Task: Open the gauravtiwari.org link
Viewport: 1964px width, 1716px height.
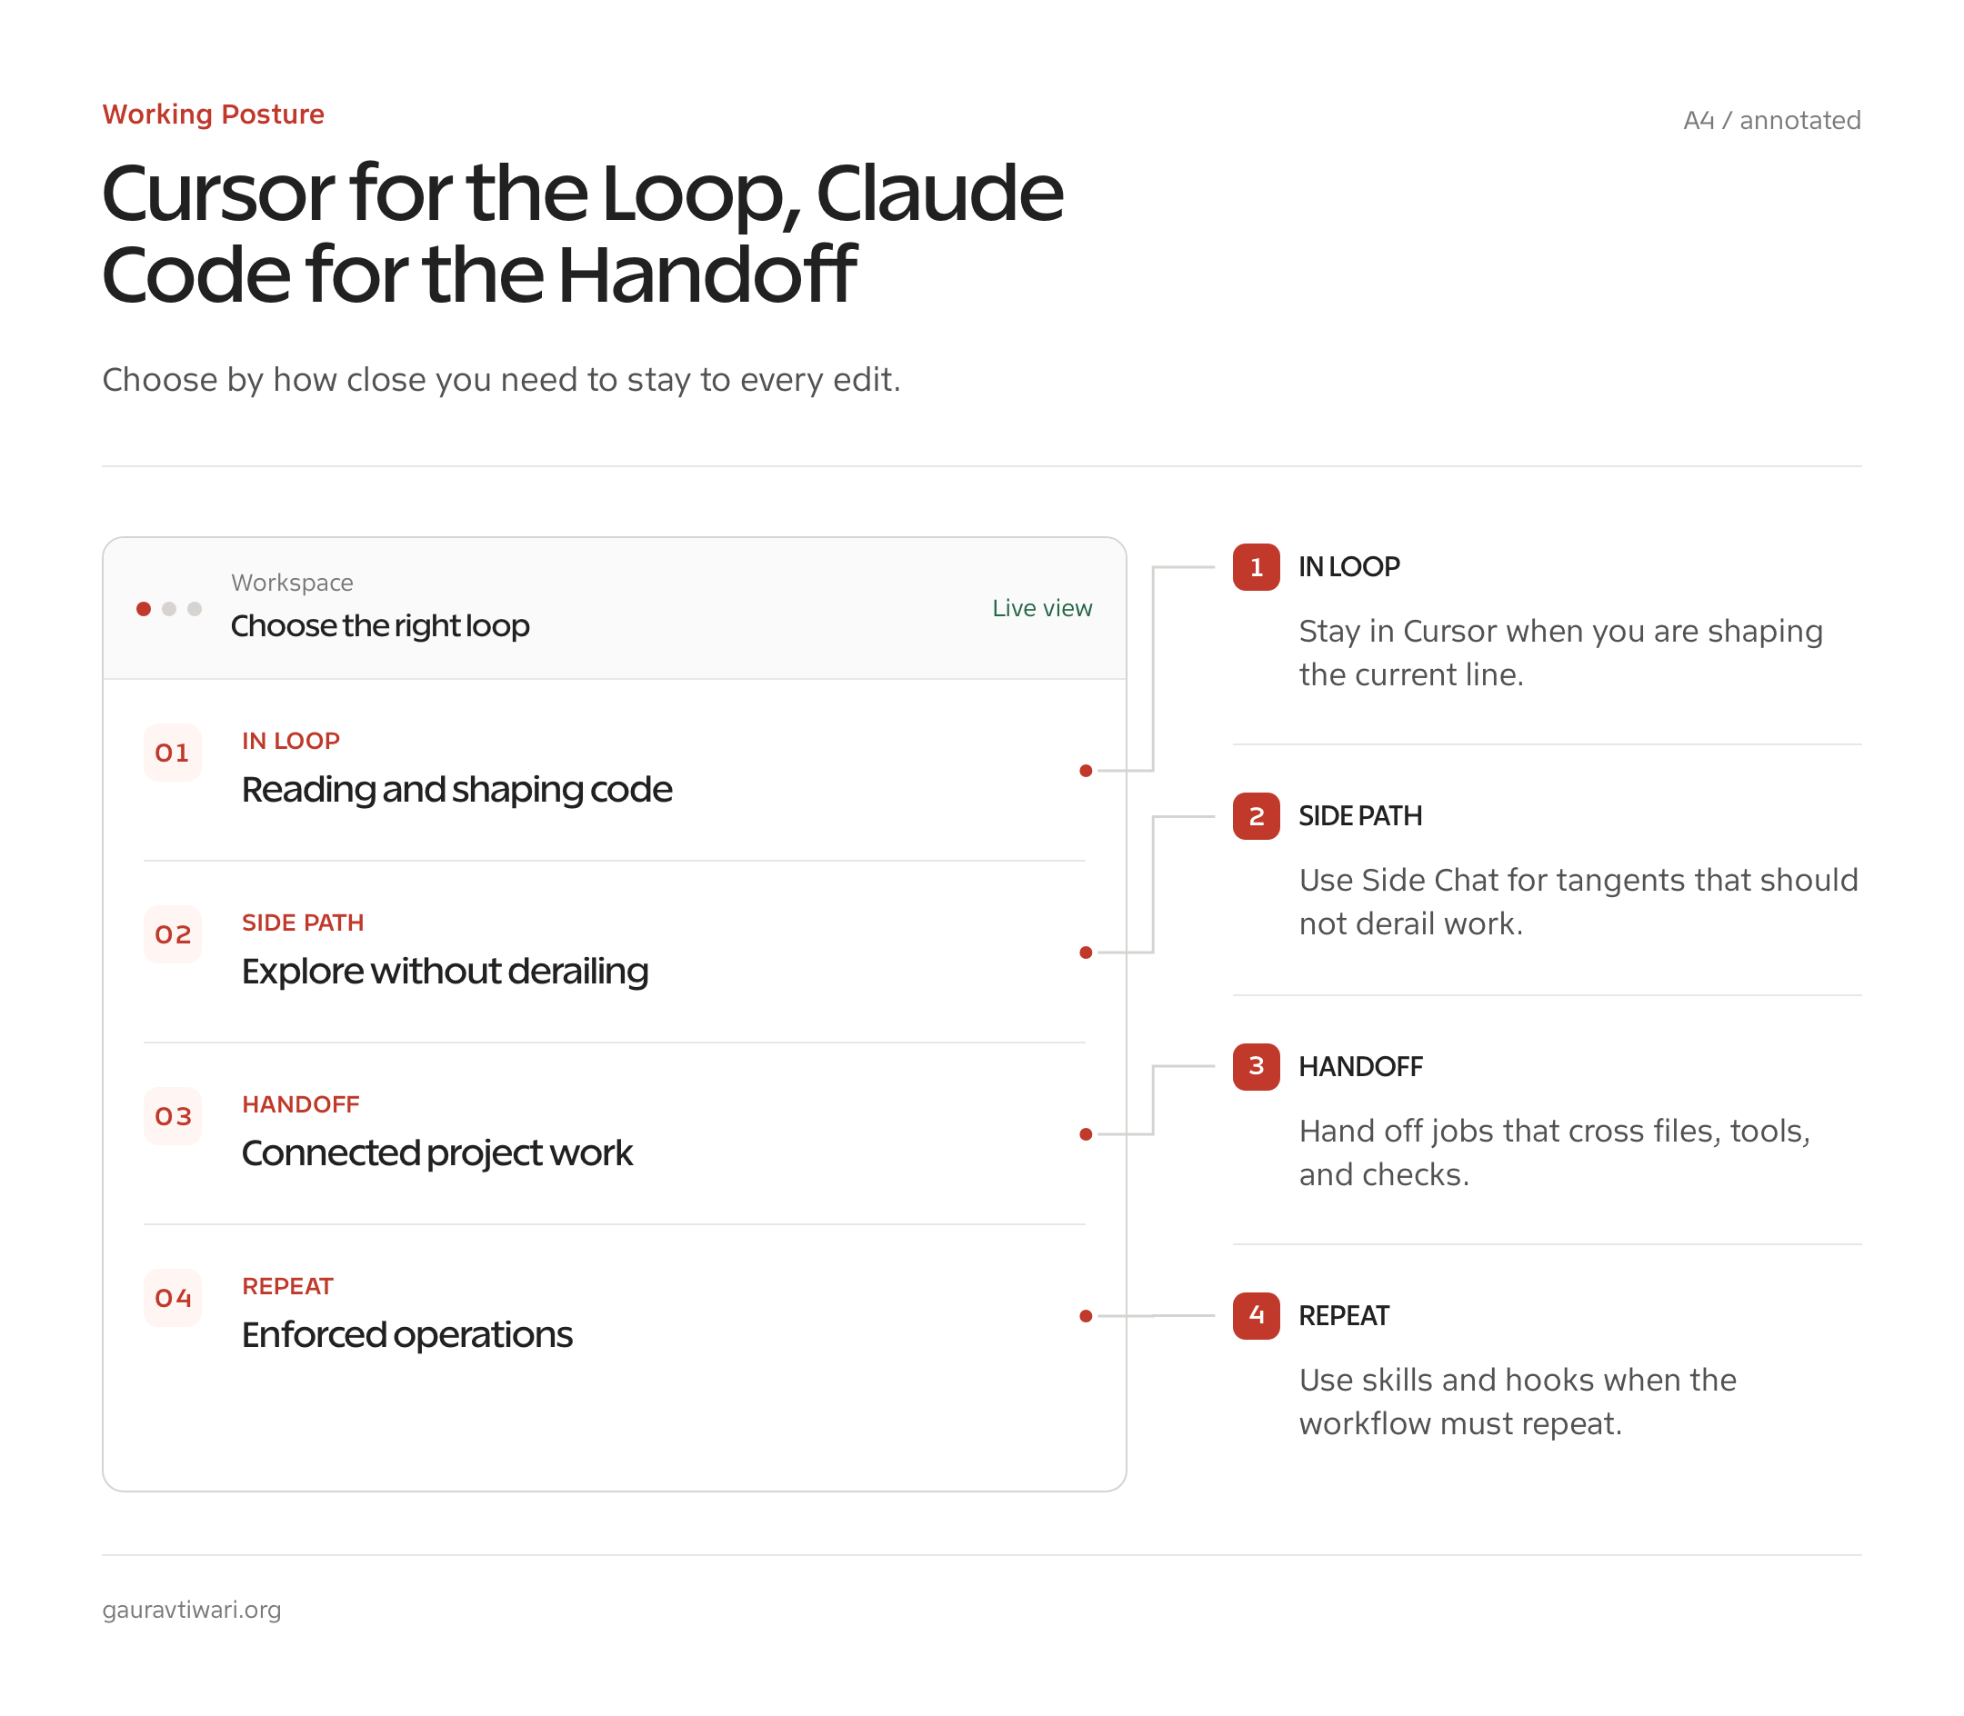Action: coord(192,1610)
